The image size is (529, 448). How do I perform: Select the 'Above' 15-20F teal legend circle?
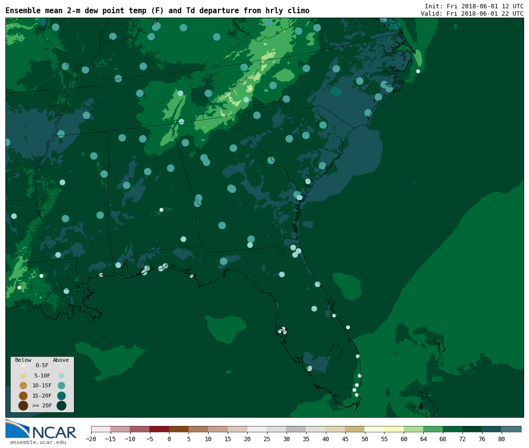tap(61, 396)
